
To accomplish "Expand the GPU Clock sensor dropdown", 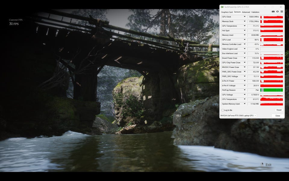I will [x=244, y=17].
